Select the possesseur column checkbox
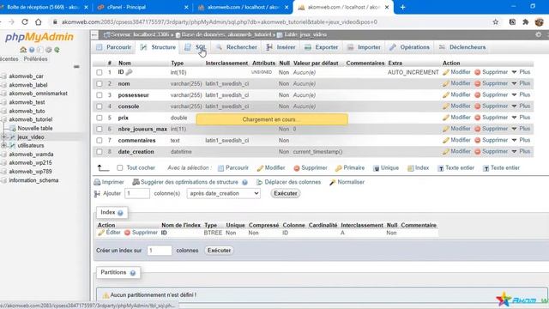549x309 pixels. [100, 95]
